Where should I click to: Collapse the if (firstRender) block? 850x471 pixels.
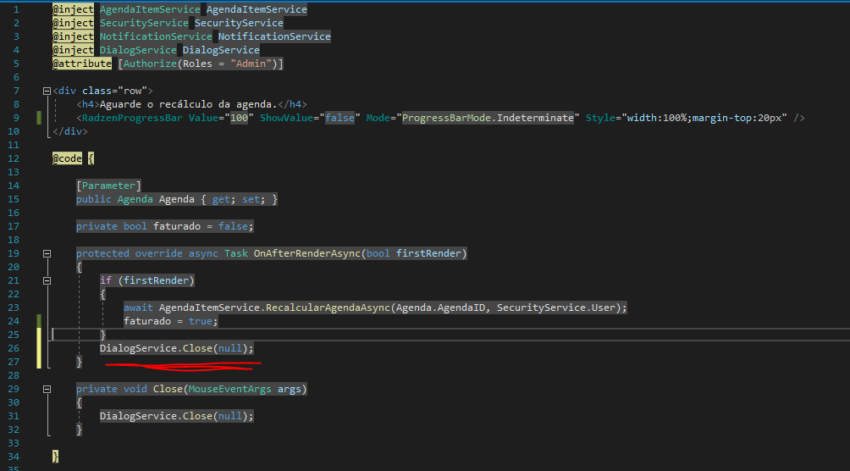(x=47, y=280)
